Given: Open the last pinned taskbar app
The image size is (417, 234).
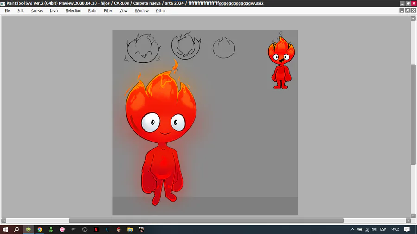Looking at the screenshot, I should (x=141, y=229).
